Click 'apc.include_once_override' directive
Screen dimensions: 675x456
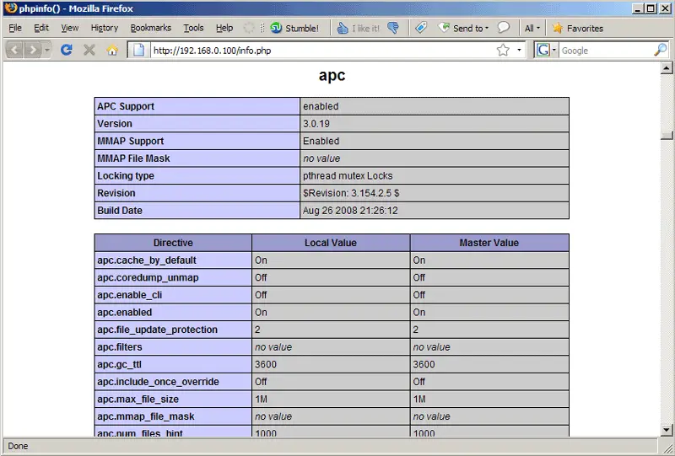point(158,382)
